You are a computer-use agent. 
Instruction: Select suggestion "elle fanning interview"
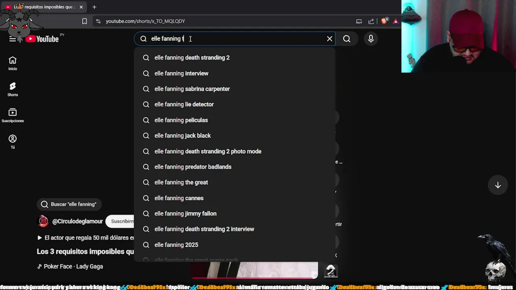(235, 73)
